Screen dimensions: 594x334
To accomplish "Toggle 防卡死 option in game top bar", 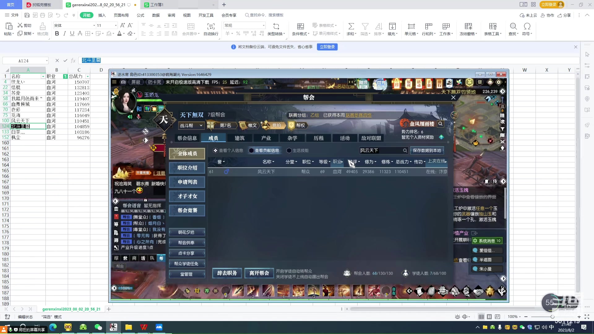I will click(x=154, y=82).
